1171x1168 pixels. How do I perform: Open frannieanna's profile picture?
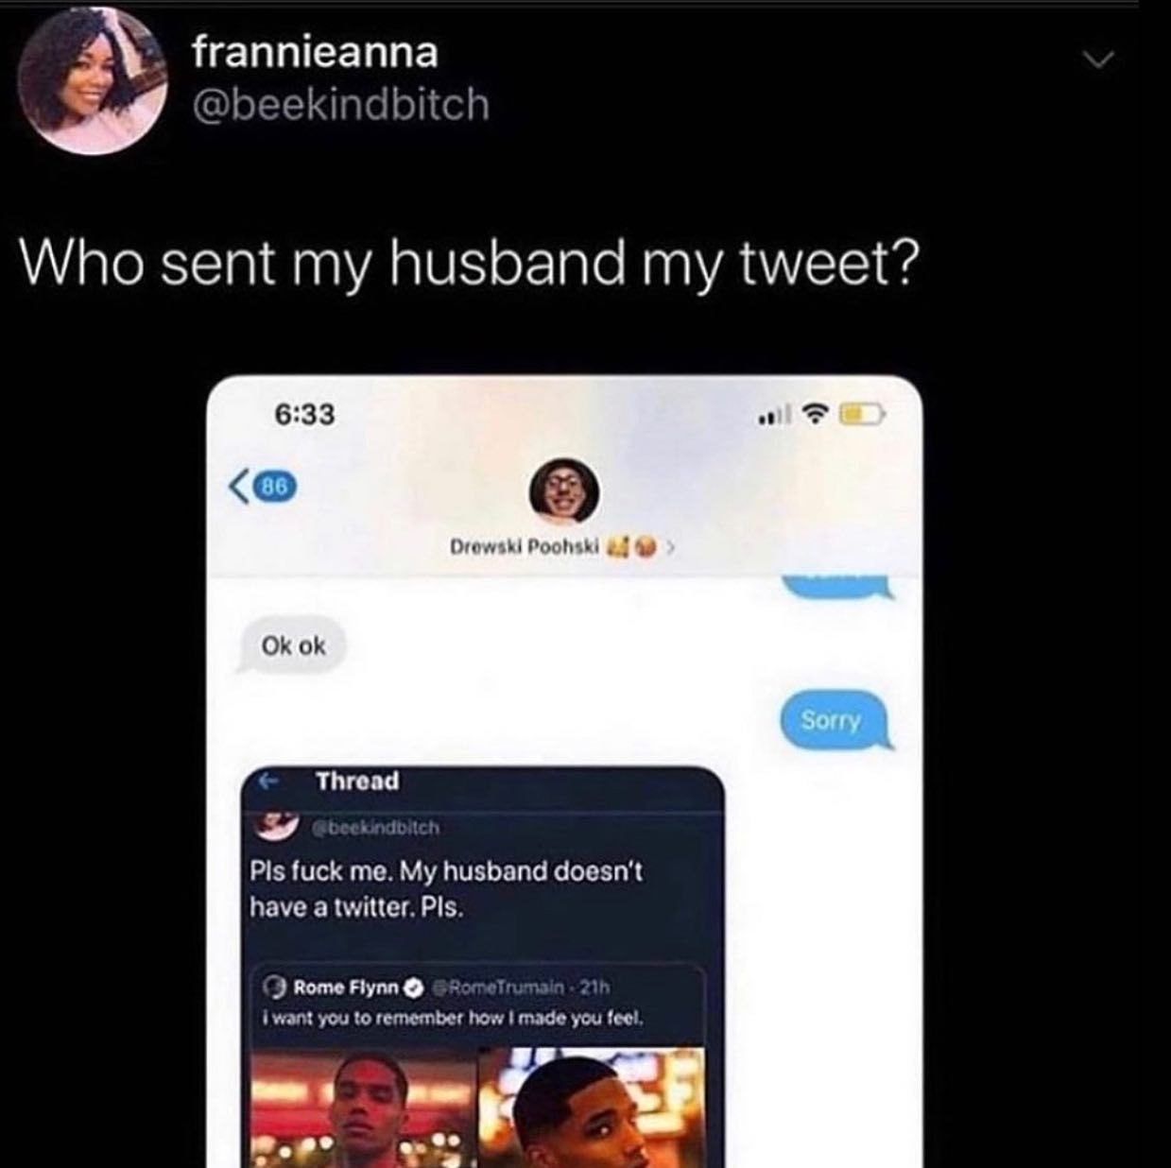(x=93, y=83)
